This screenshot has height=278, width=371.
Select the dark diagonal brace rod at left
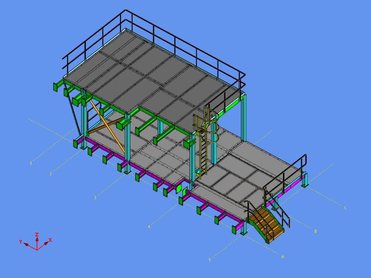click(x=72, y=110)
